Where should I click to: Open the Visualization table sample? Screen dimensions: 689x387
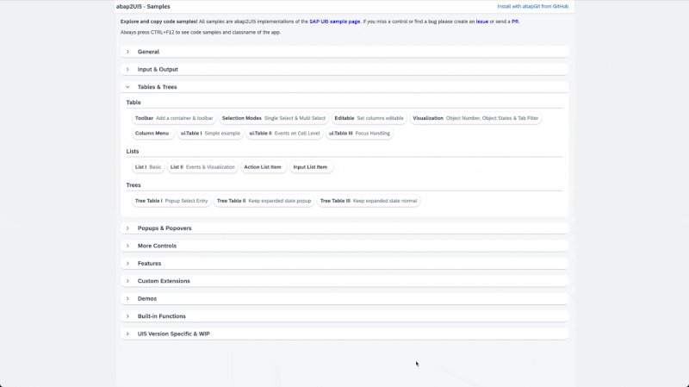click(x=475, y=118)
